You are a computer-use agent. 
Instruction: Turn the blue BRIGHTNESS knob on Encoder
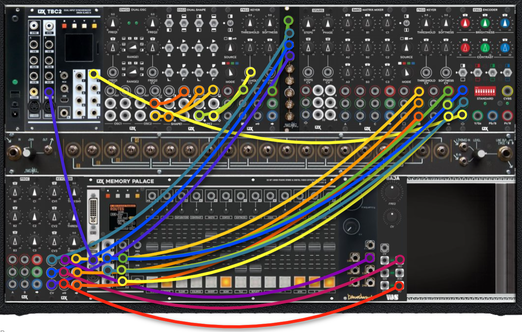click(x=505, y=23)
